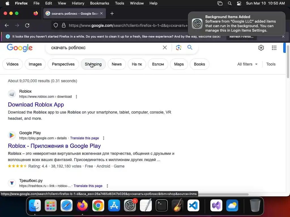290x217 pixels.
Task: Open Launchpad from the dock
Action: point(51,205)
